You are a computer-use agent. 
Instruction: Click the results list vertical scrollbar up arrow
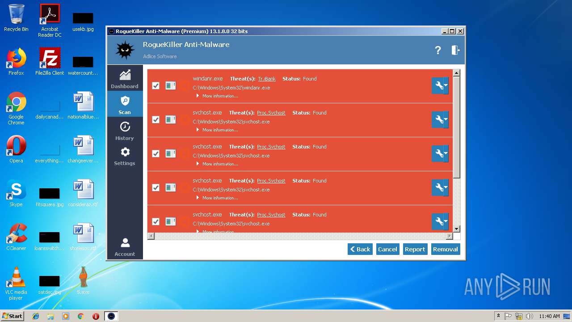tap(456, 73)
